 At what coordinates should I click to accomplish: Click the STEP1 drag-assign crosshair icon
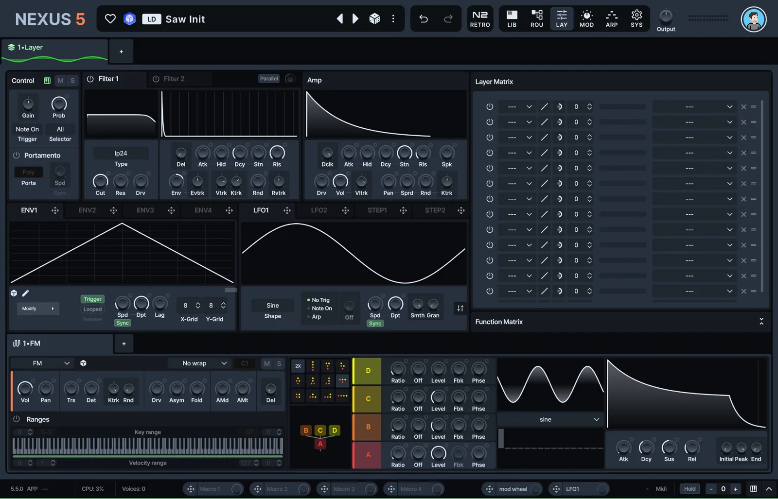coord(403,210)
